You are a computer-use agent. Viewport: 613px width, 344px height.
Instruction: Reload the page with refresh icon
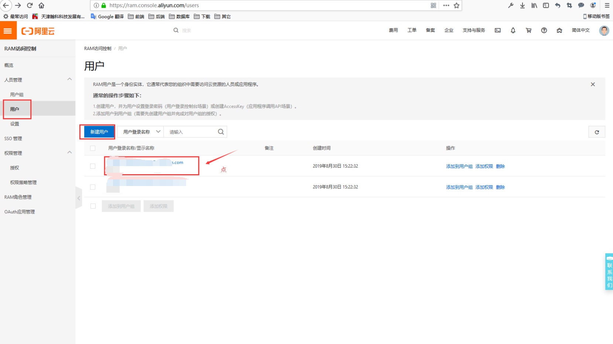(30, 5)
